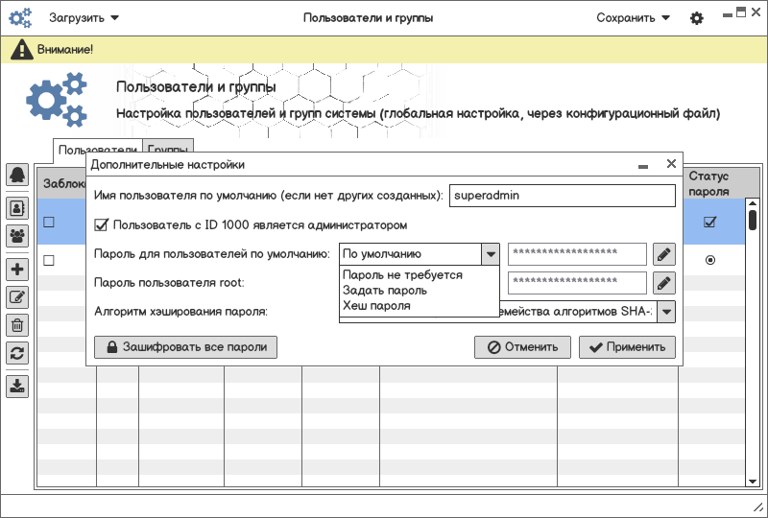The image size is (768, 518).
Task: Toggle the checkbox in the highlighted first row
Action: (49, 223)
